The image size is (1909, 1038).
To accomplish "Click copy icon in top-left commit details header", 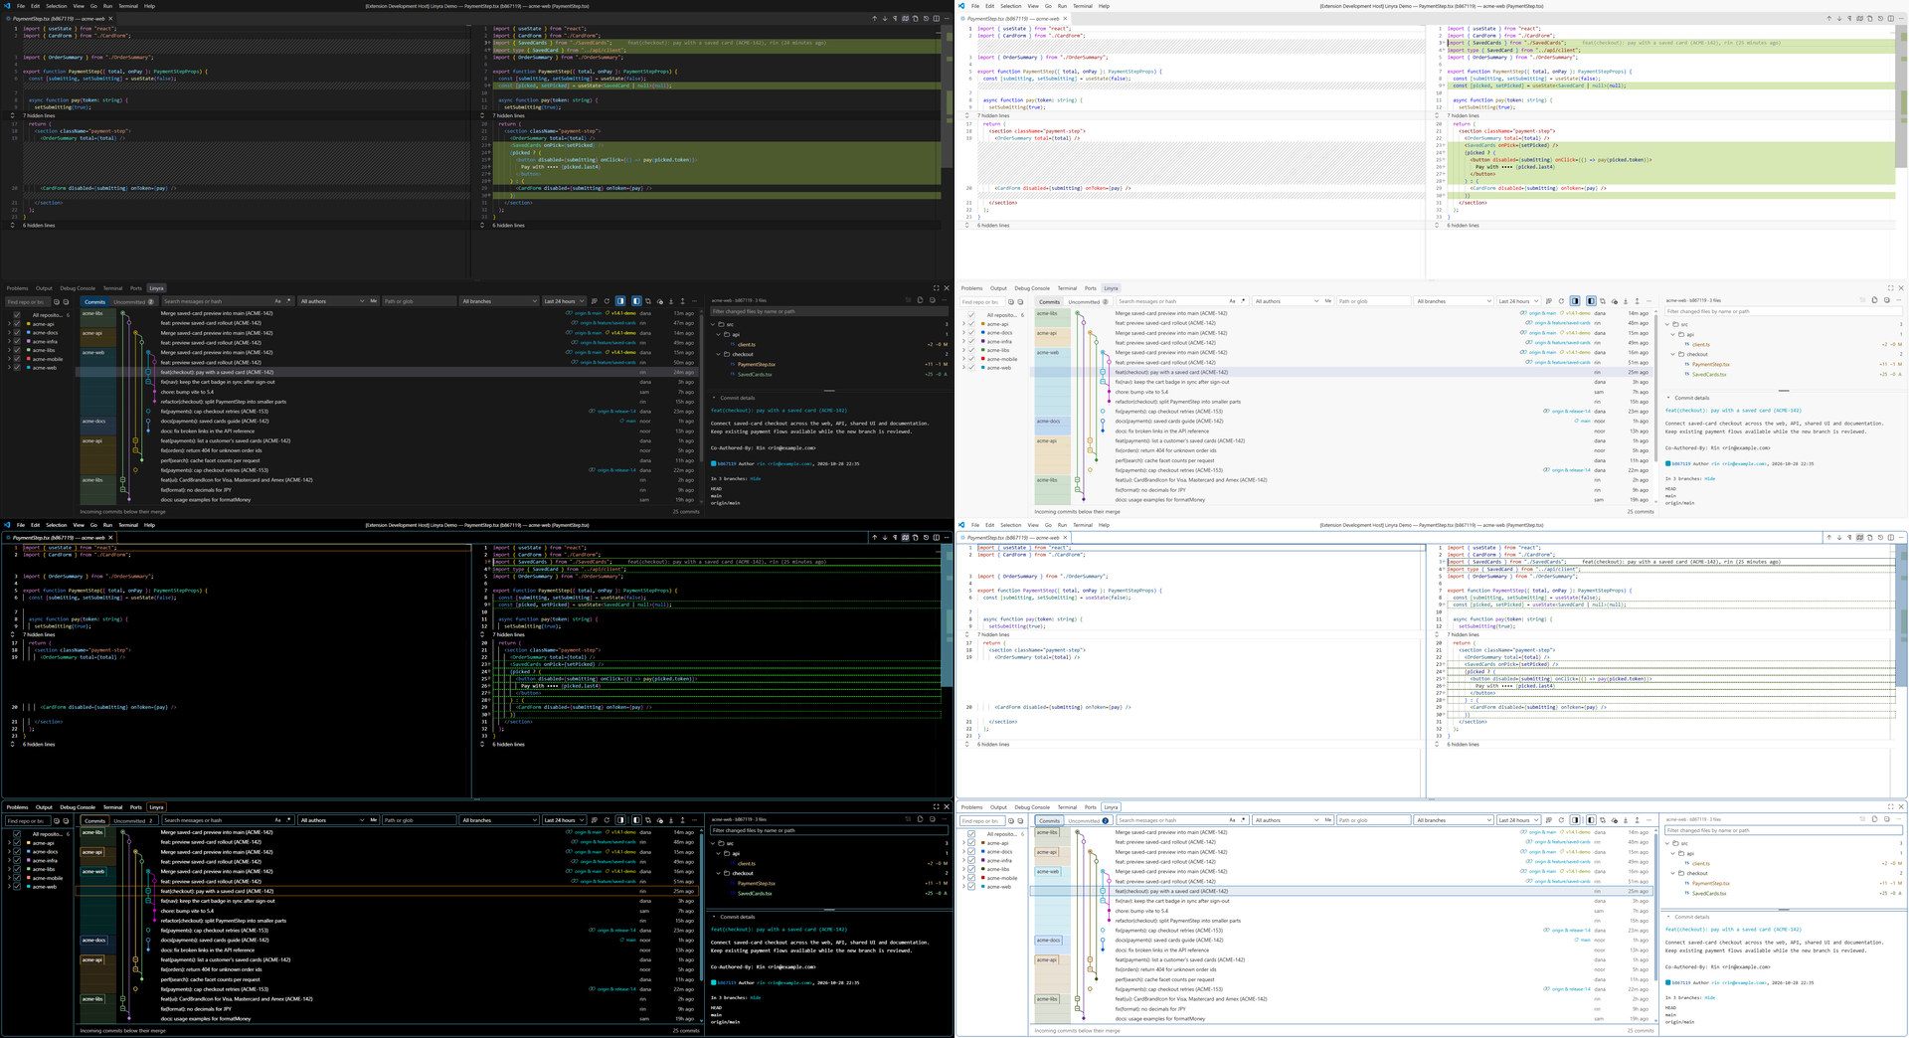I will click(920, 300).
